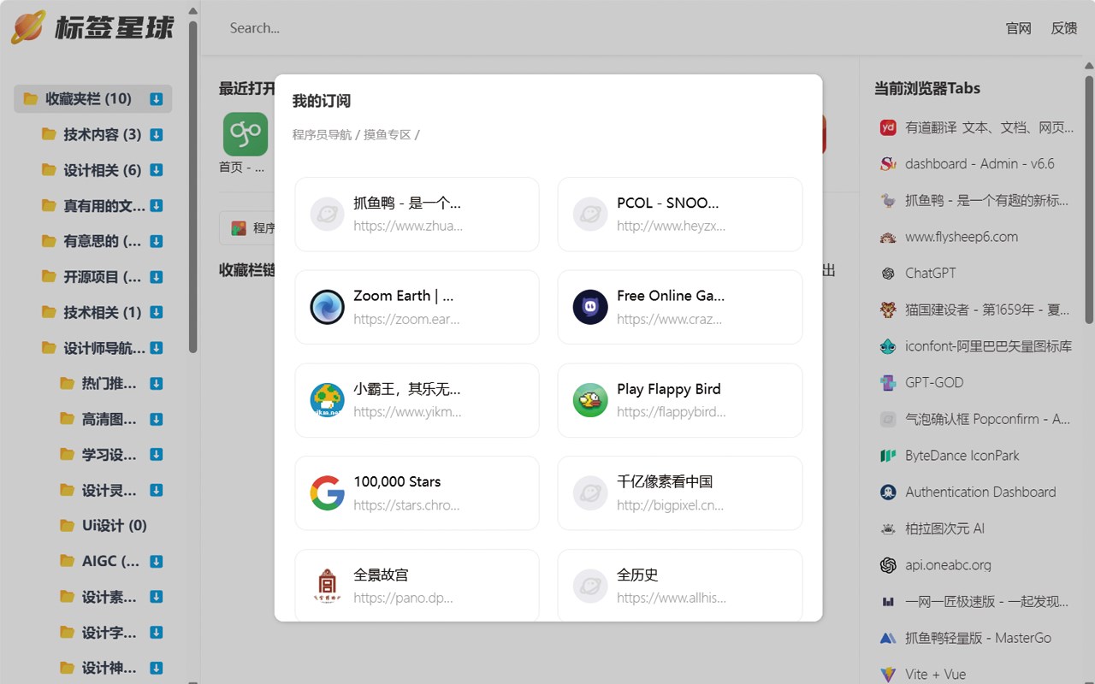Open the 反馈 link in header
The image size is (1095, 684).
[1064, 28]
